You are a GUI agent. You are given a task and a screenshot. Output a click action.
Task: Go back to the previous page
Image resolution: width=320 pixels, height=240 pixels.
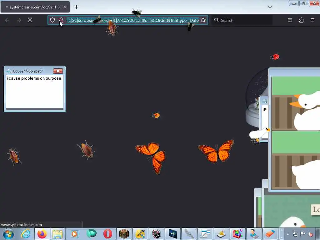click(x=7, y=20)
